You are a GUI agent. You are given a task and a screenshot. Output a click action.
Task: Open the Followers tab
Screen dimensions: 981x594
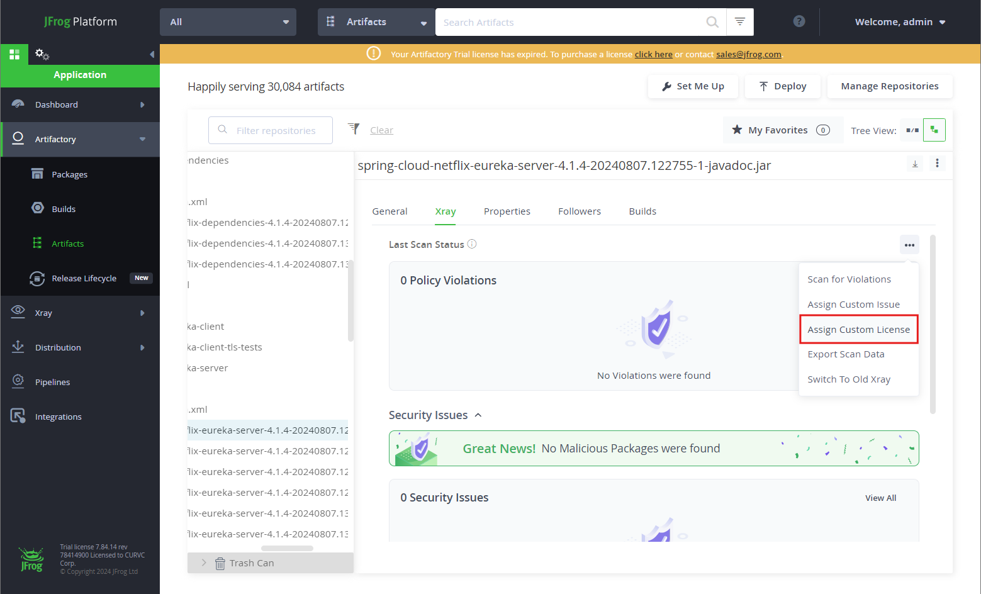click(580, 211)
